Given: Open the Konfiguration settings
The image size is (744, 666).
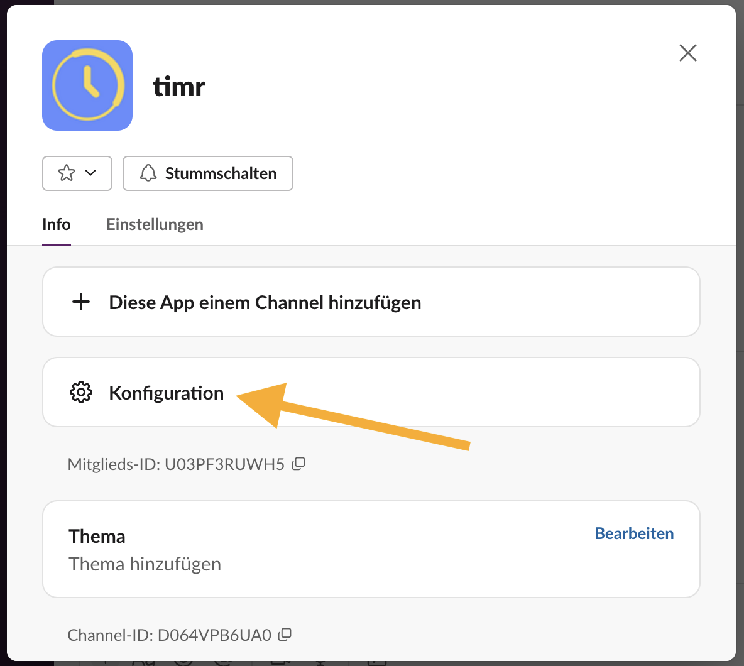Looking at the screenshot, I should (x=371, y=392).
